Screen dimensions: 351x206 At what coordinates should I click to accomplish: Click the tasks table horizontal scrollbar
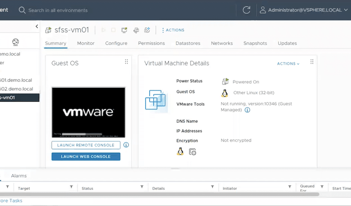coord(159,194)
